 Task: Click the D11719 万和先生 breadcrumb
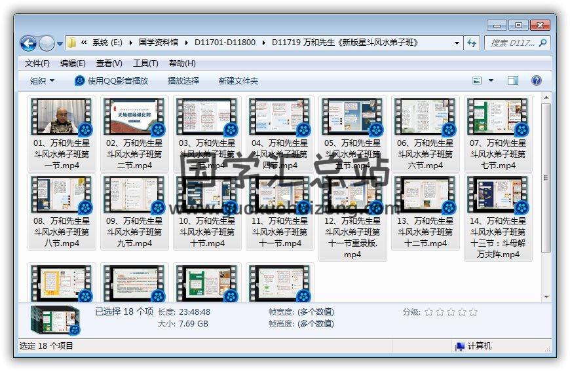345,43
